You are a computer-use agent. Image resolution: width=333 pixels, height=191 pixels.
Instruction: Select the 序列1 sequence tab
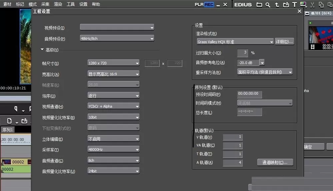click(8, 130)
